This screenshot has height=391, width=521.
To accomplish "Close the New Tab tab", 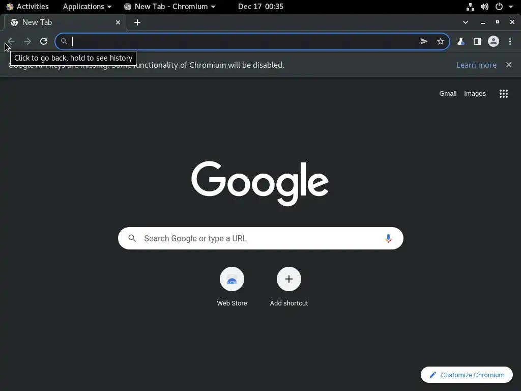I will [118, 22].
